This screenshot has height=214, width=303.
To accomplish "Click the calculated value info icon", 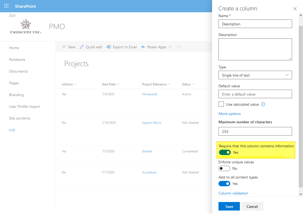I will coord(263,104).
